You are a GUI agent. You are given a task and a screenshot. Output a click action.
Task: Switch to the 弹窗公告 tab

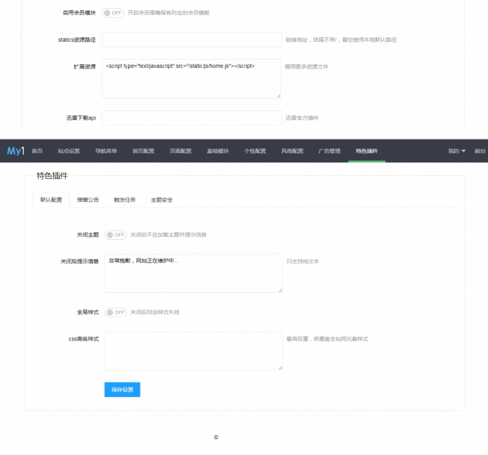click(x=88, y=200)
